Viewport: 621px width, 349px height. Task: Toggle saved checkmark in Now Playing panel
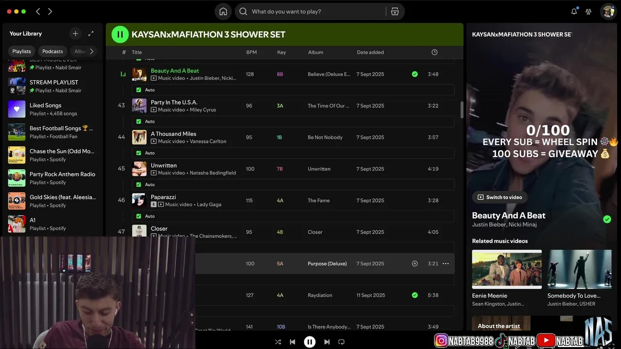tap(607, 220)
